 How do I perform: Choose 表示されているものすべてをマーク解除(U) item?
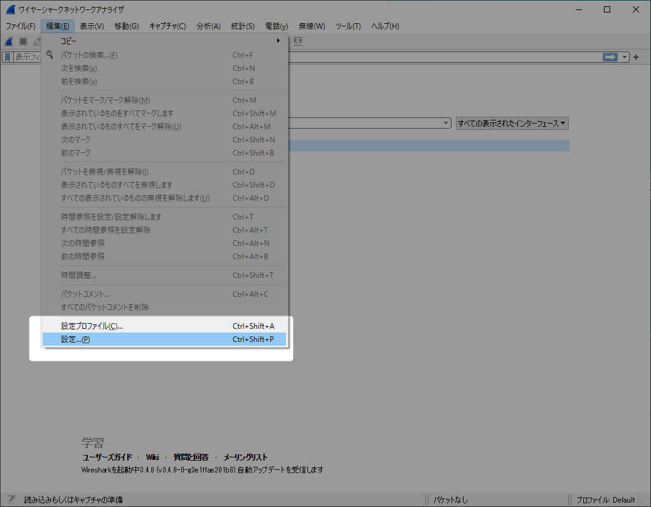[x=164, y=127]
